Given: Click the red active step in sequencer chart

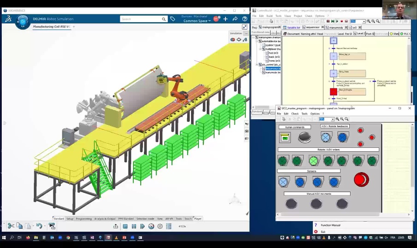Looking at the screenshot, I should (334, 91).
